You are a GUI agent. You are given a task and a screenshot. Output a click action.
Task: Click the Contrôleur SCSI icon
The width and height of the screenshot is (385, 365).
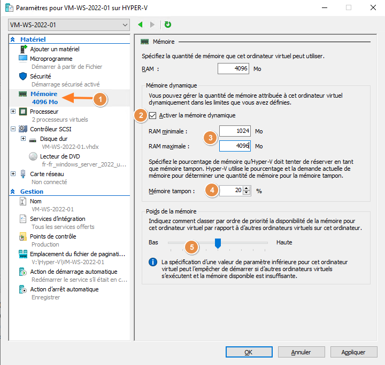pos(23,129)
